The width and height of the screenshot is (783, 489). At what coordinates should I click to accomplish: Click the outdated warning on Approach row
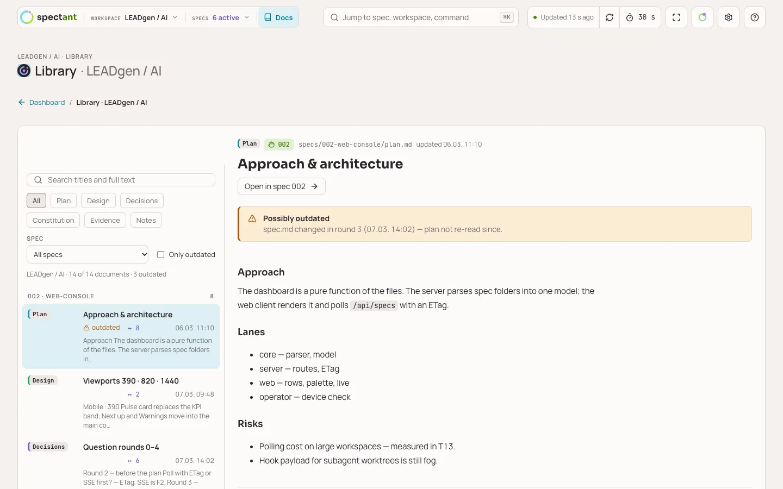pos(102,328)
